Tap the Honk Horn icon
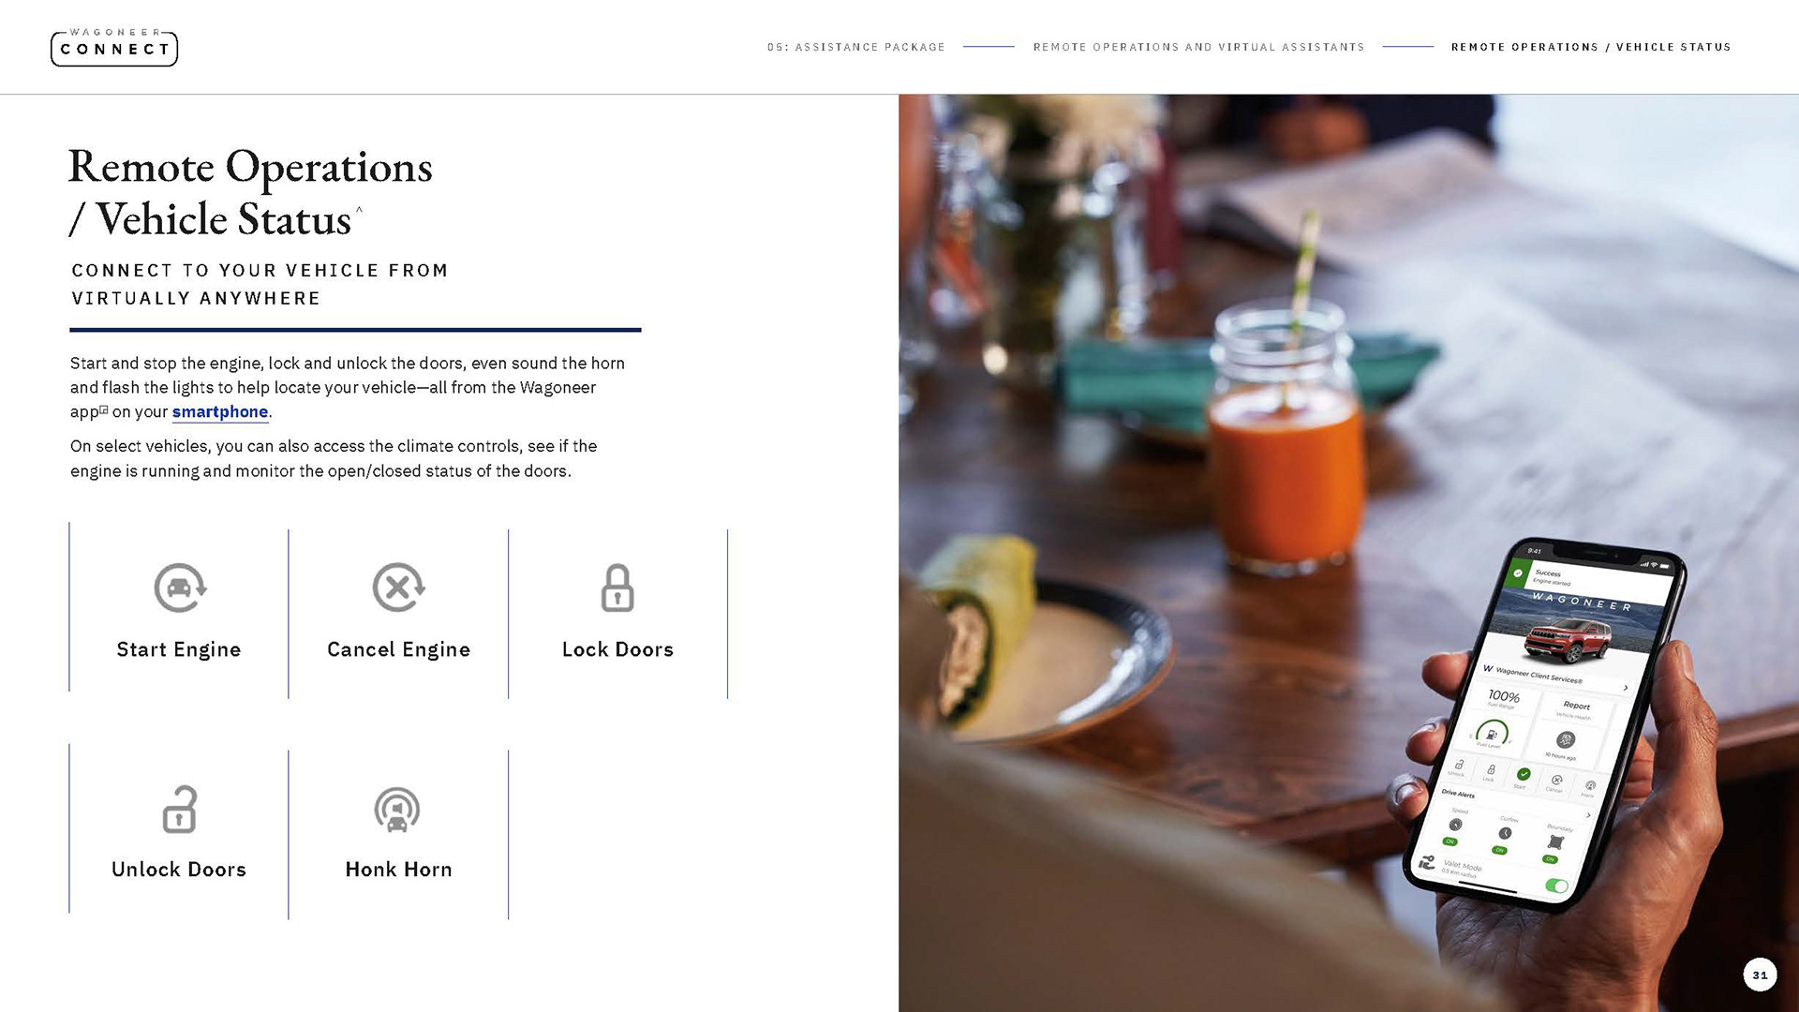The height and width of the screenshot is (1012, 1799). [x=397, y=809]
